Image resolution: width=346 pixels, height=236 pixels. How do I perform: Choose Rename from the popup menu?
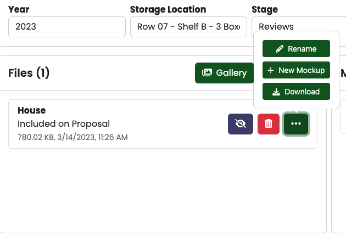[x=296, y=48]
